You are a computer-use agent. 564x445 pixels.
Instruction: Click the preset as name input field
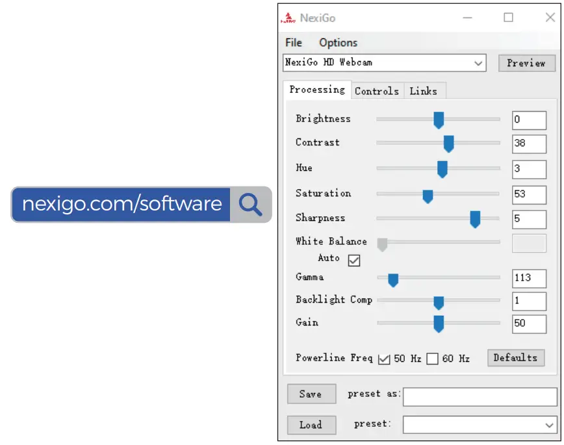pos(480,397)
